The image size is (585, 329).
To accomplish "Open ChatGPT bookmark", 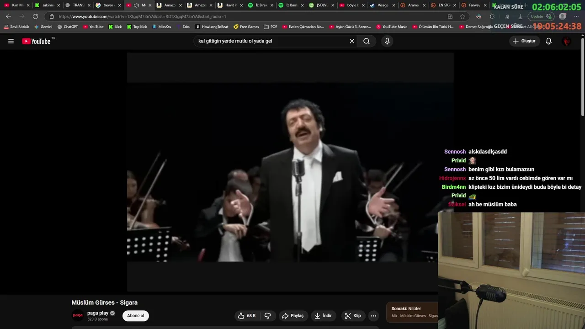I will pos(68,27).
